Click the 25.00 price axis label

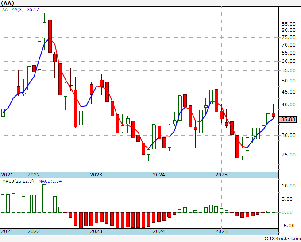pyautogui.click(x=289, y=155)
